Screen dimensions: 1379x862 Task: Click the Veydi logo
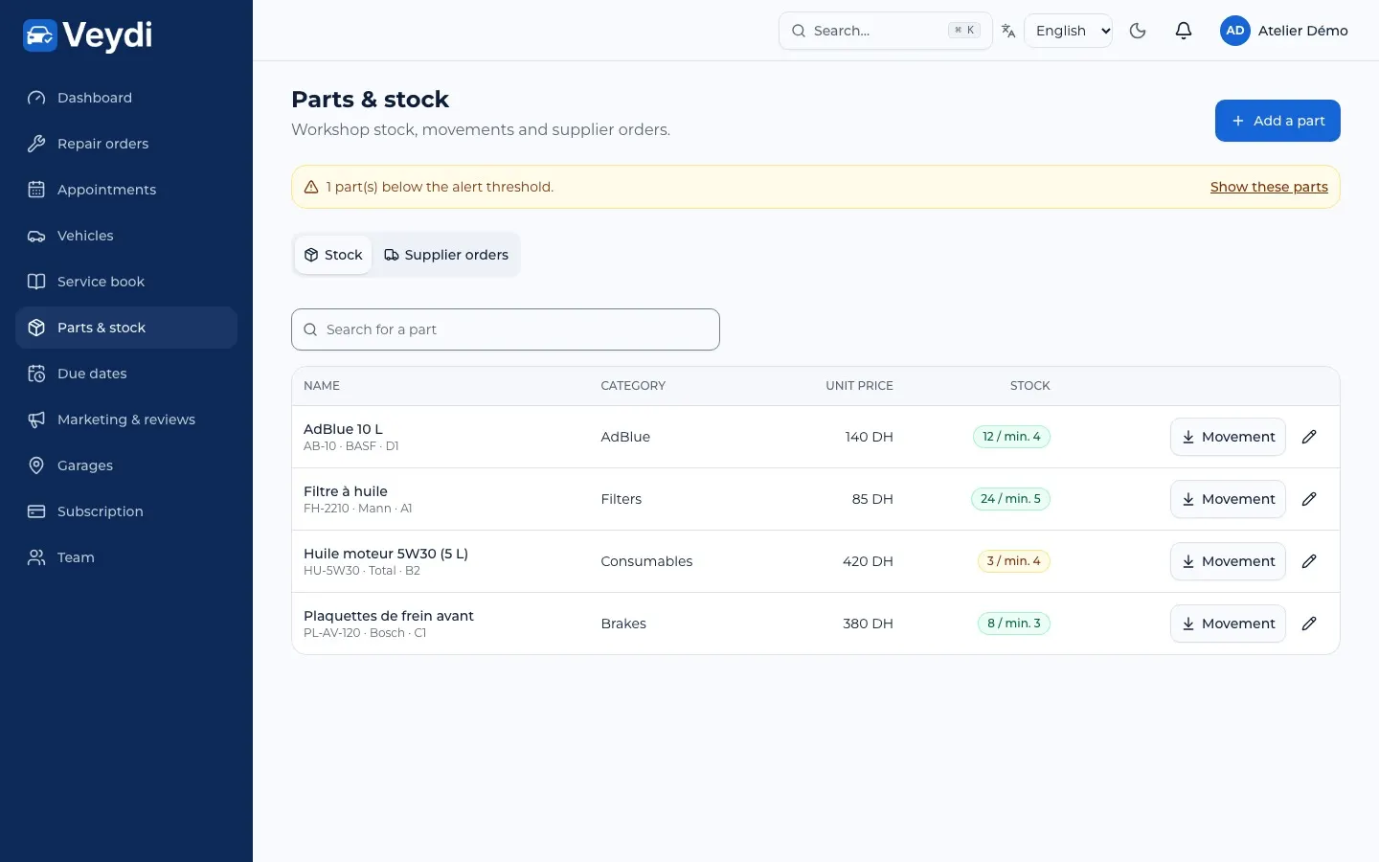[87, 35]
